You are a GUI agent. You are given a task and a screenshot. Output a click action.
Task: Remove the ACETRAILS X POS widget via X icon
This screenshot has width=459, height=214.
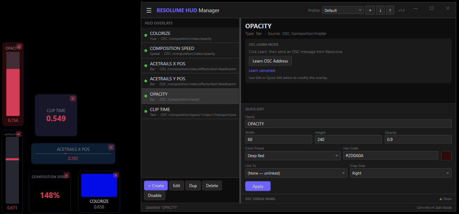pos(111,147)
